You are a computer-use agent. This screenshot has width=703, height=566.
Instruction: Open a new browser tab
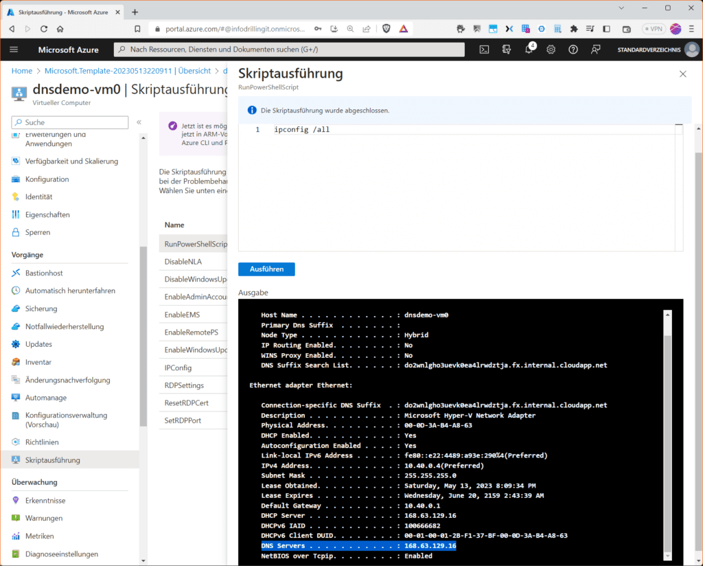click(135, 12)
